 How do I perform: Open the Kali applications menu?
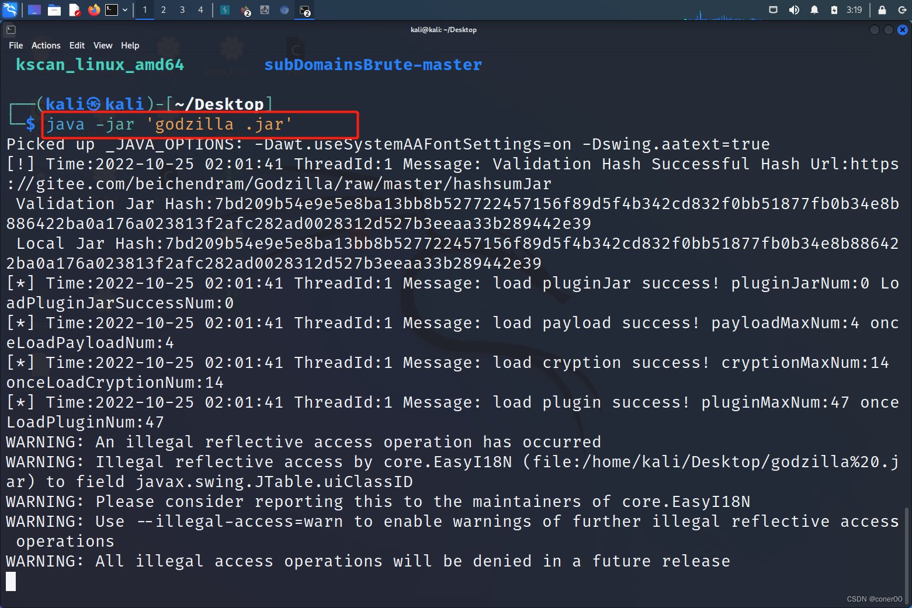coord(10,9)
